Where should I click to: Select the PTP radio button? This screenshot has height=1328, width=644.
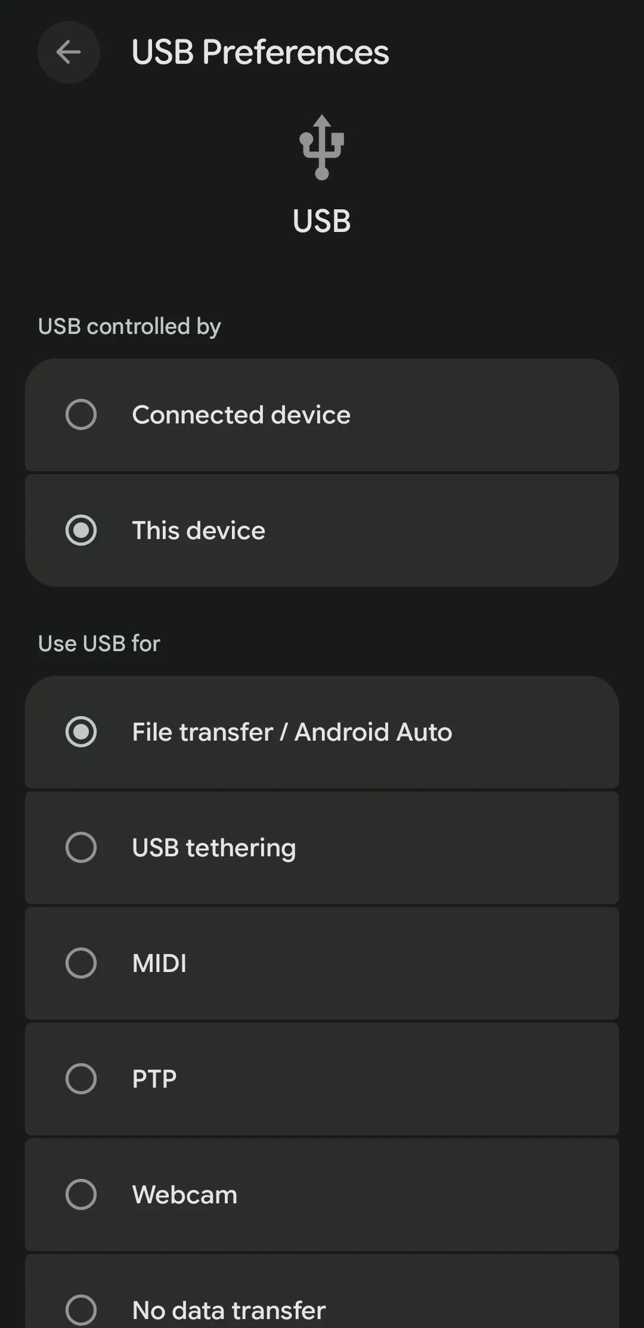click(x=81, y=1079)
